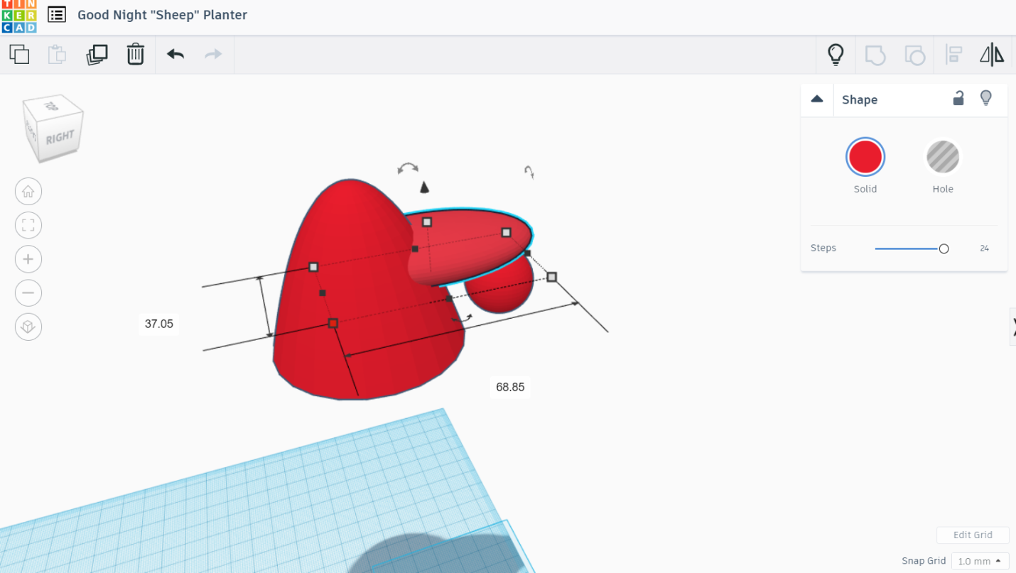
Task: Click the RIGHT face of view cube
Action: point(60,138)
